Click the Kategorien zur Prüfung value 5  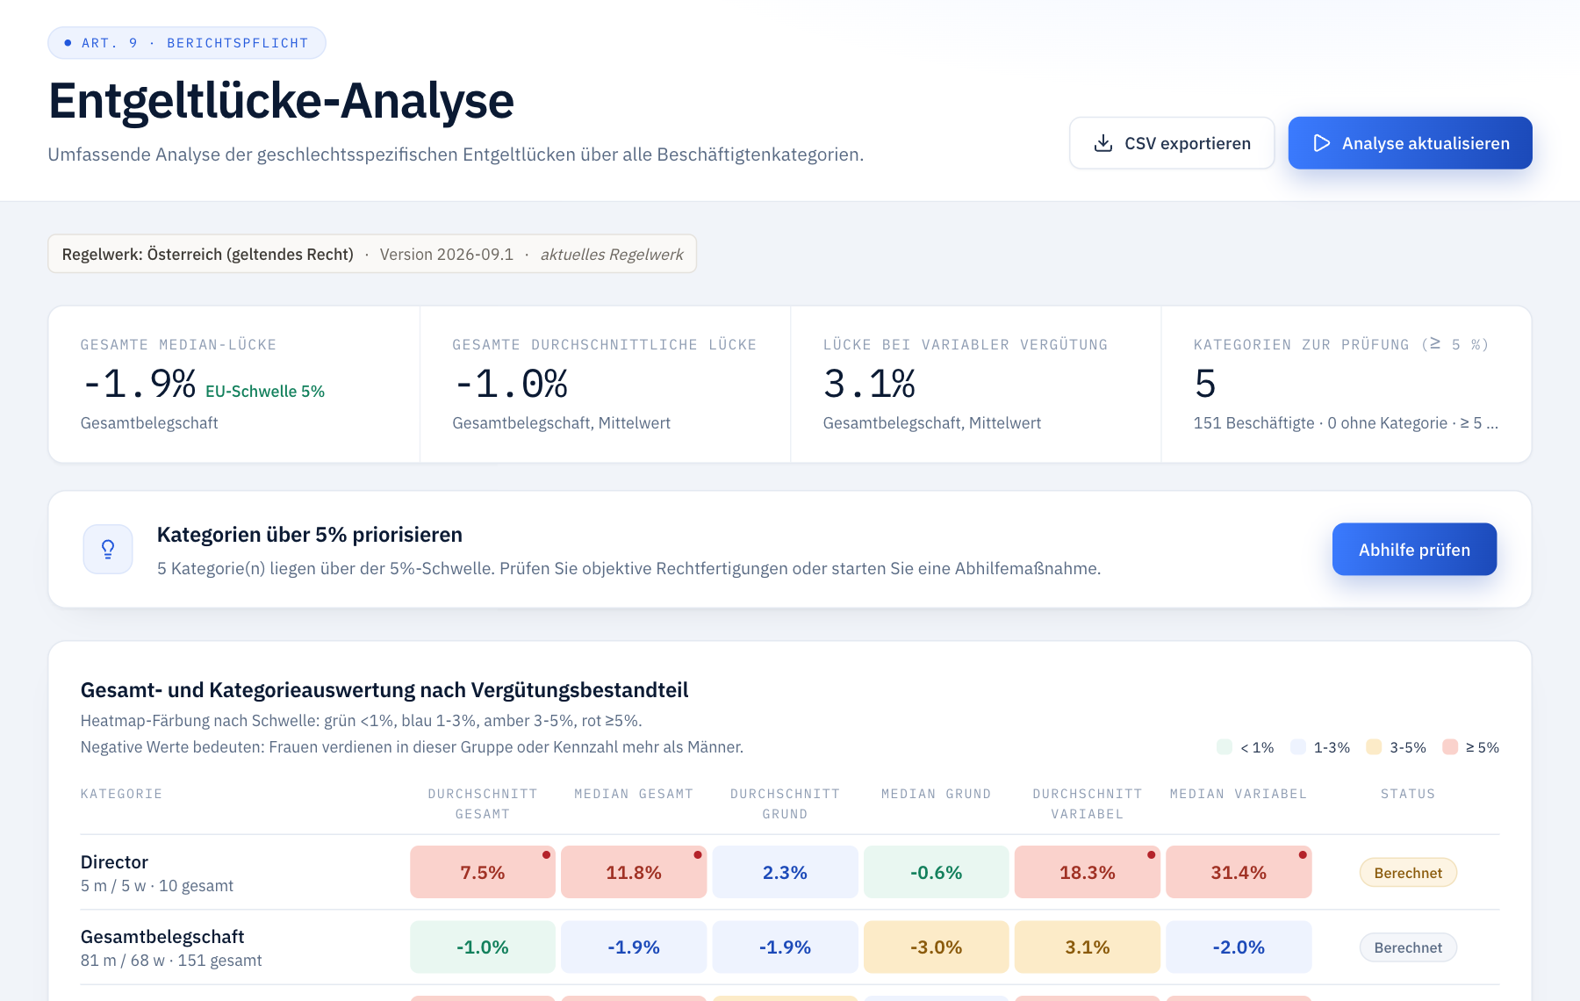click(1205, 384)
